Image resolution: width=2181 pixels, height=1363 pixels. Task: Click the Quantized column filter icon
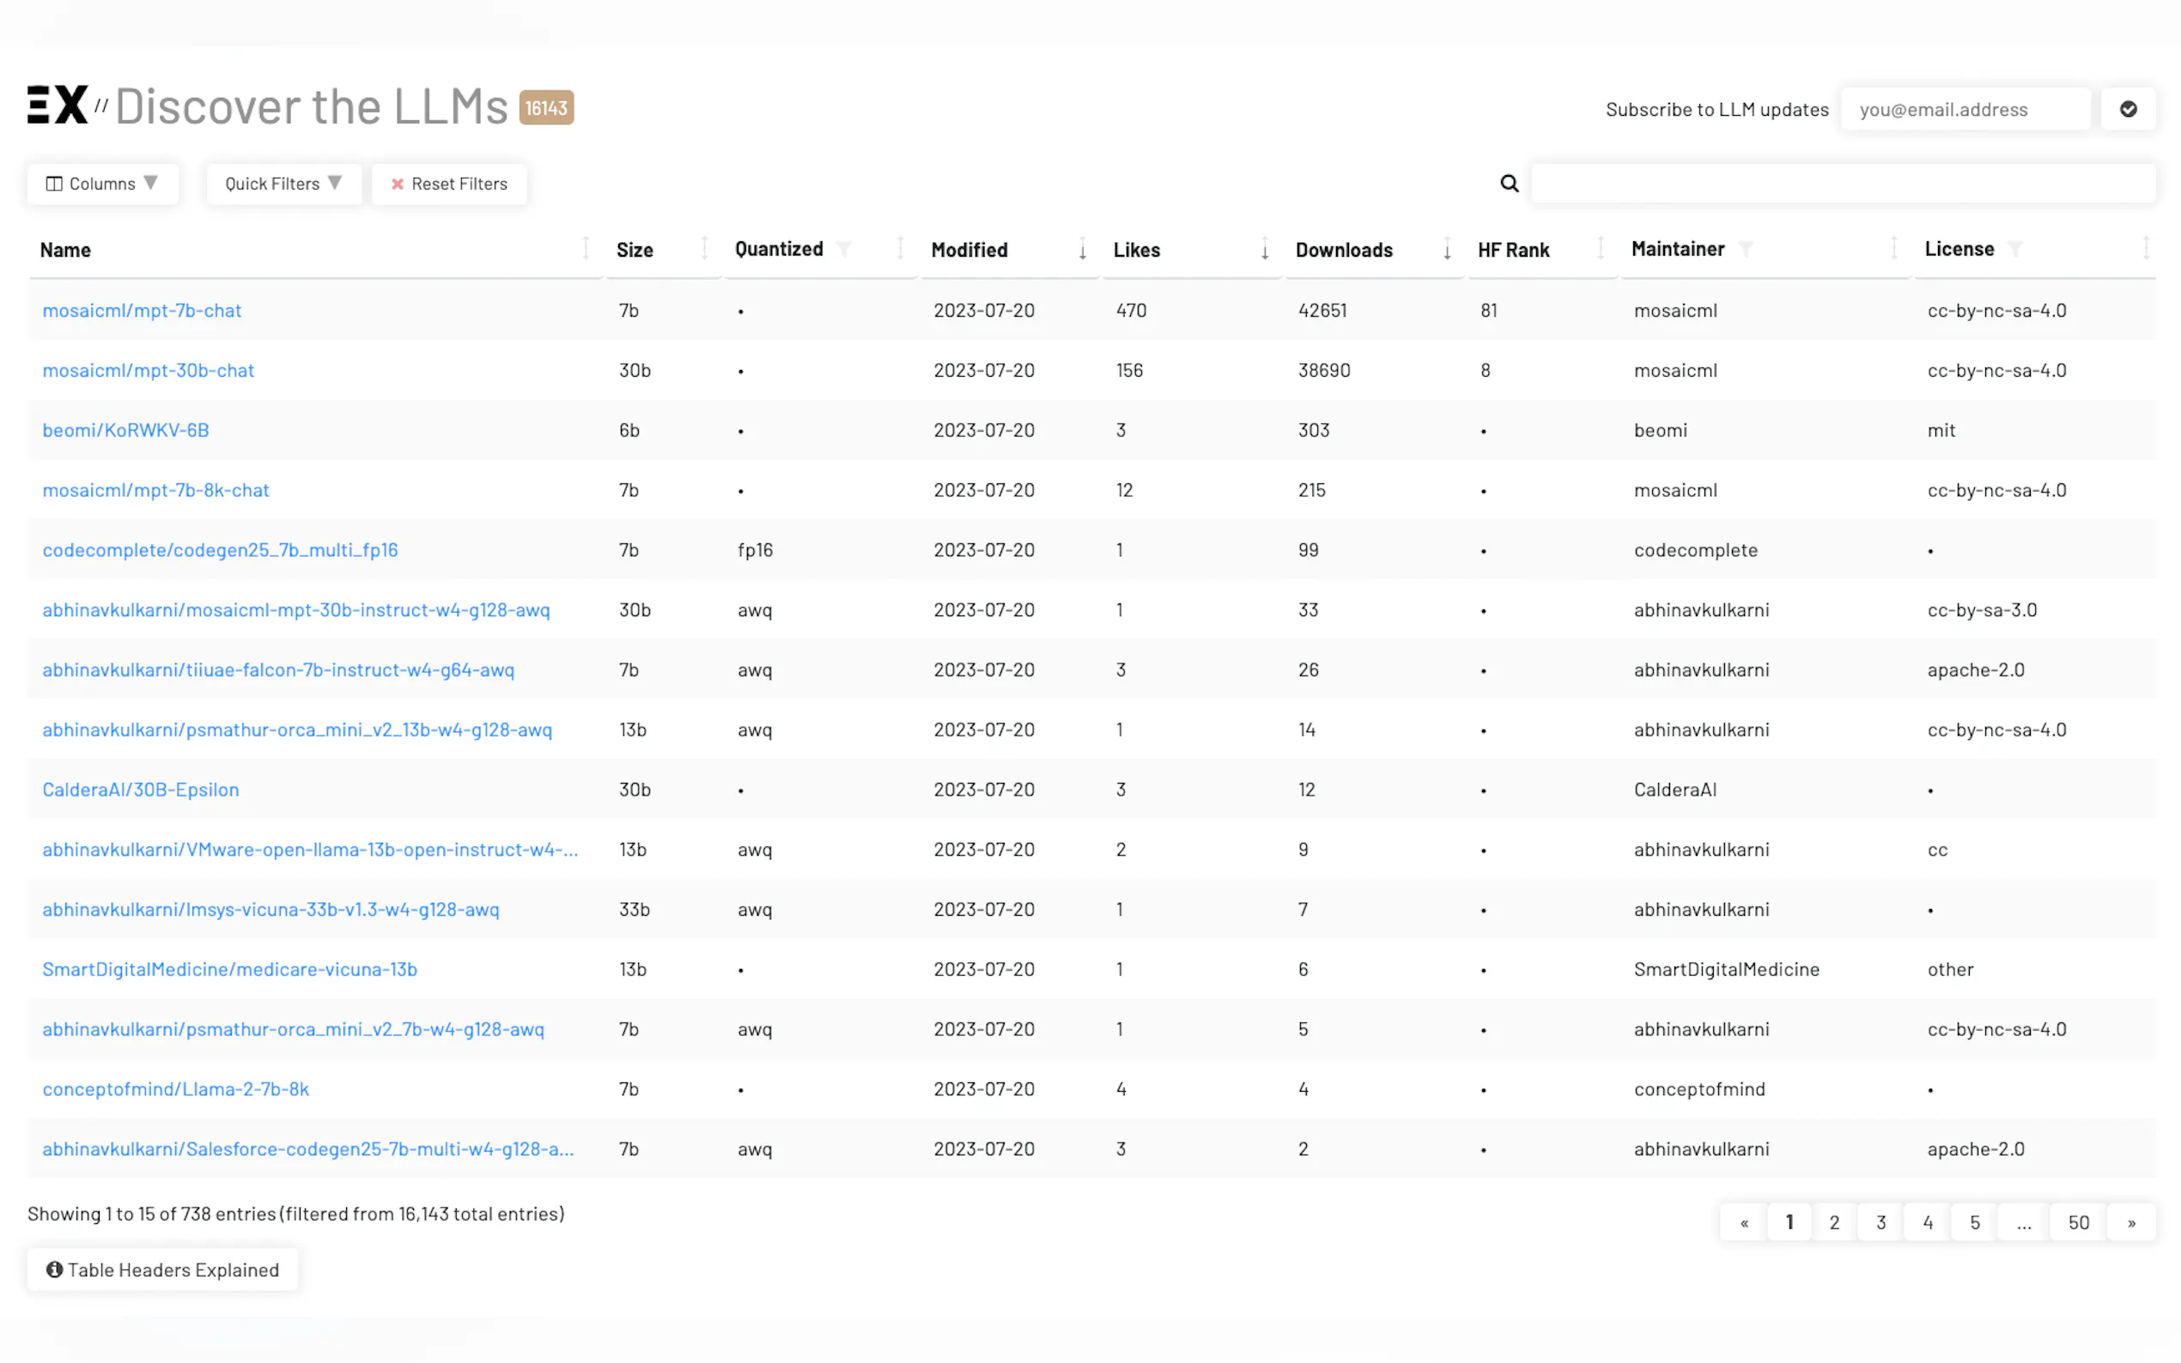click(844, 250)
